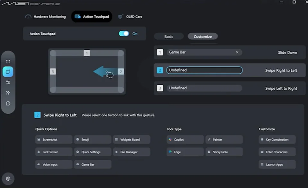Maximize the MSI Center S window

(294, 2)
